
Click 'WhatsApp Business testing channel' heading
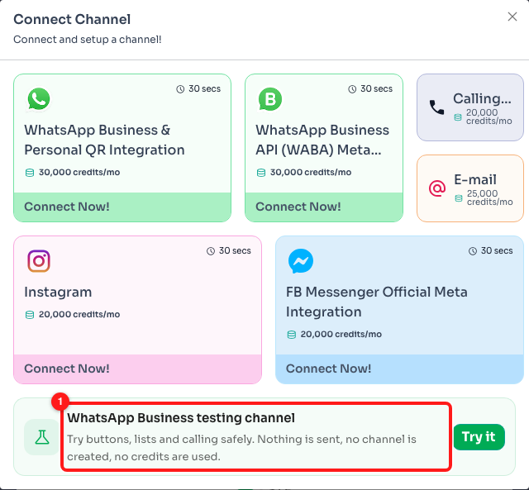(x=181, y=418)
